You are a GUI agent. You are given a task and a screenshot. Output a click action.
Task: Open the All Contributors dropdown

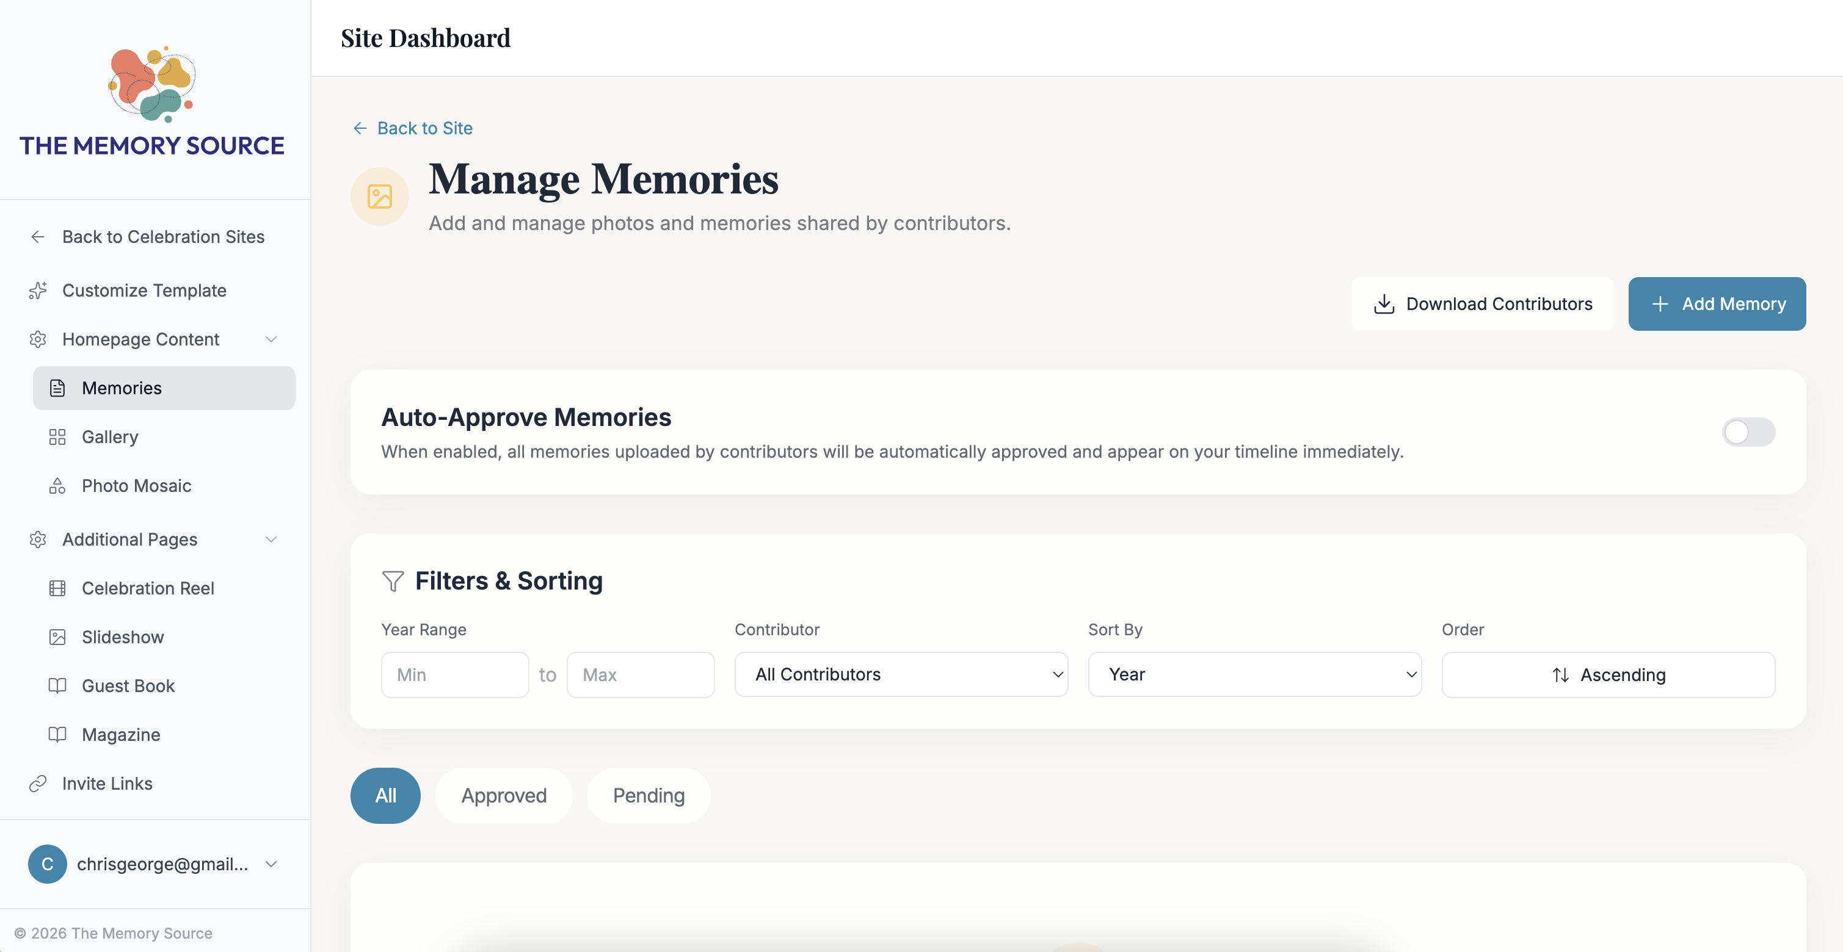901,674
